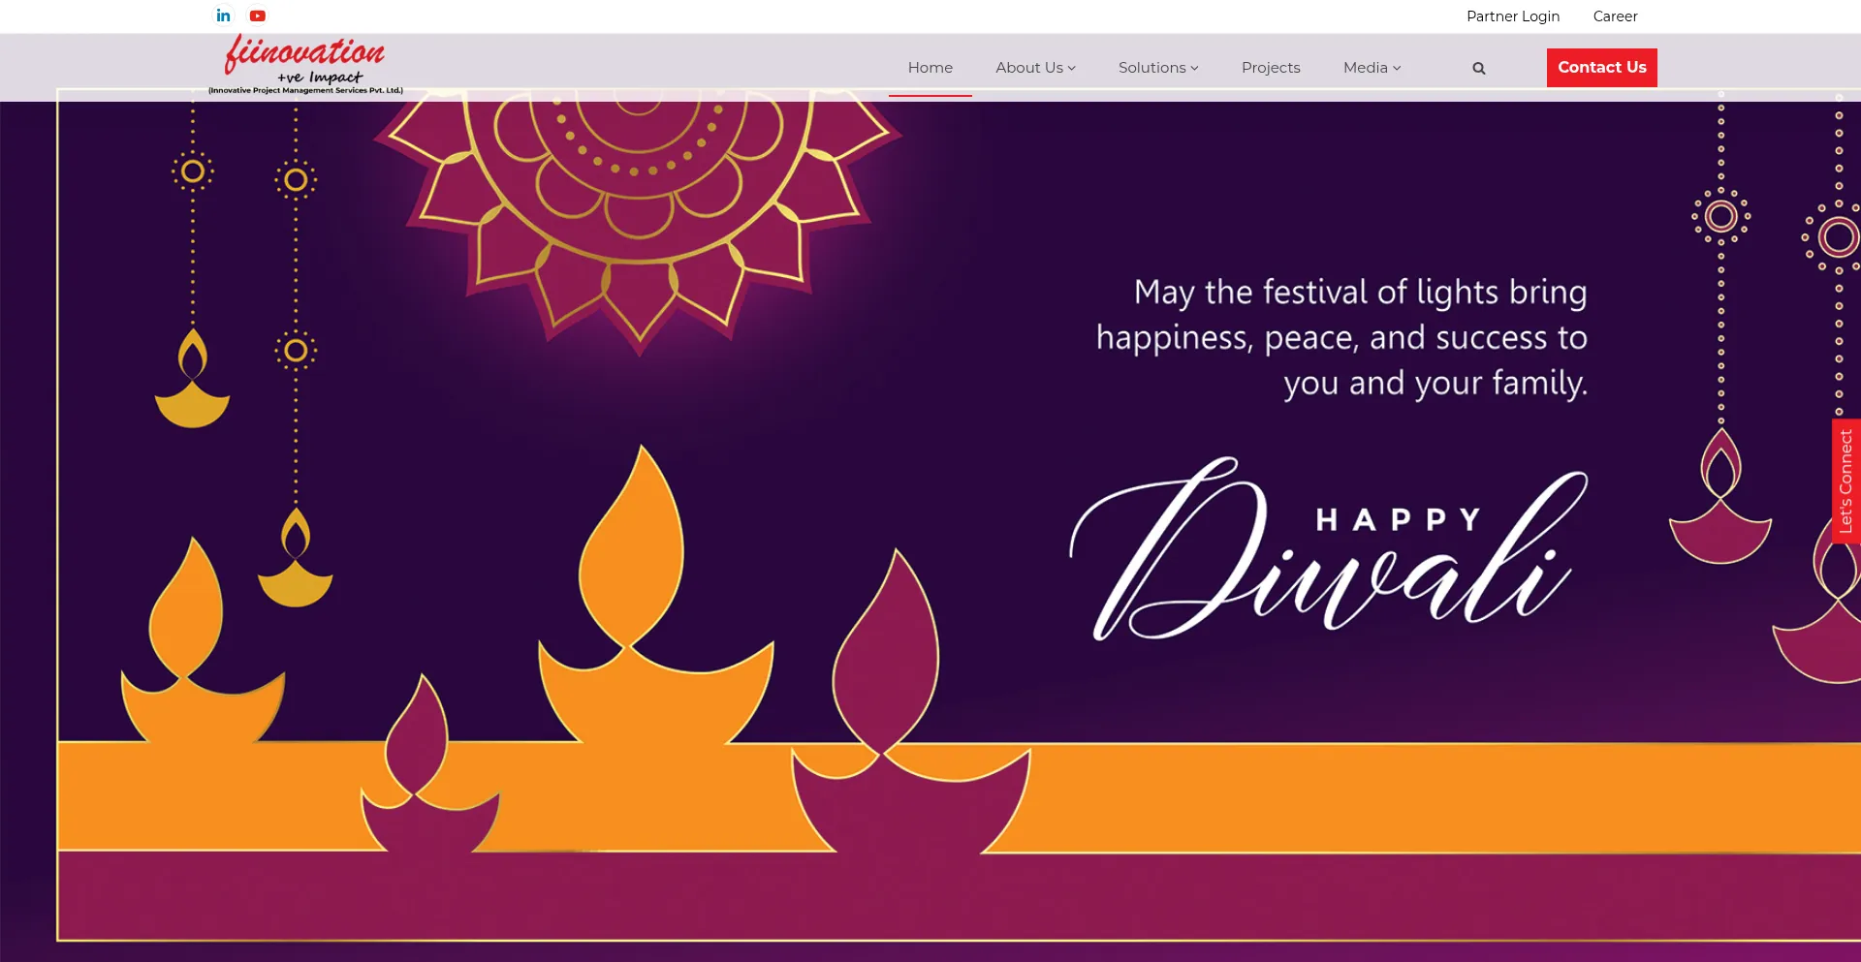Screen dimensions: 1861x962
Task: Go to the Home menu item
Action: coord(930,68)
